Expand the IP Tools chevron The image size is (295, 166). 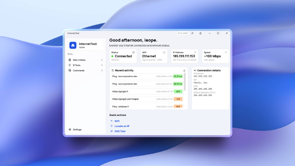coord(102,65)
